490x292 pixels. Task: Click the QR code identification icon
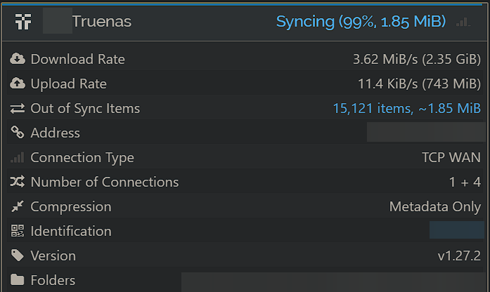18,231
